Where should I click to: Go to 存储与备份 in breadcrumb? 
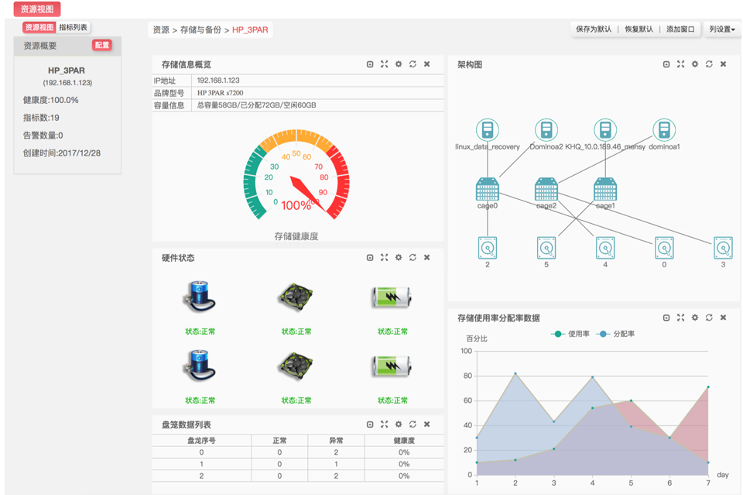tap(200, 30)
